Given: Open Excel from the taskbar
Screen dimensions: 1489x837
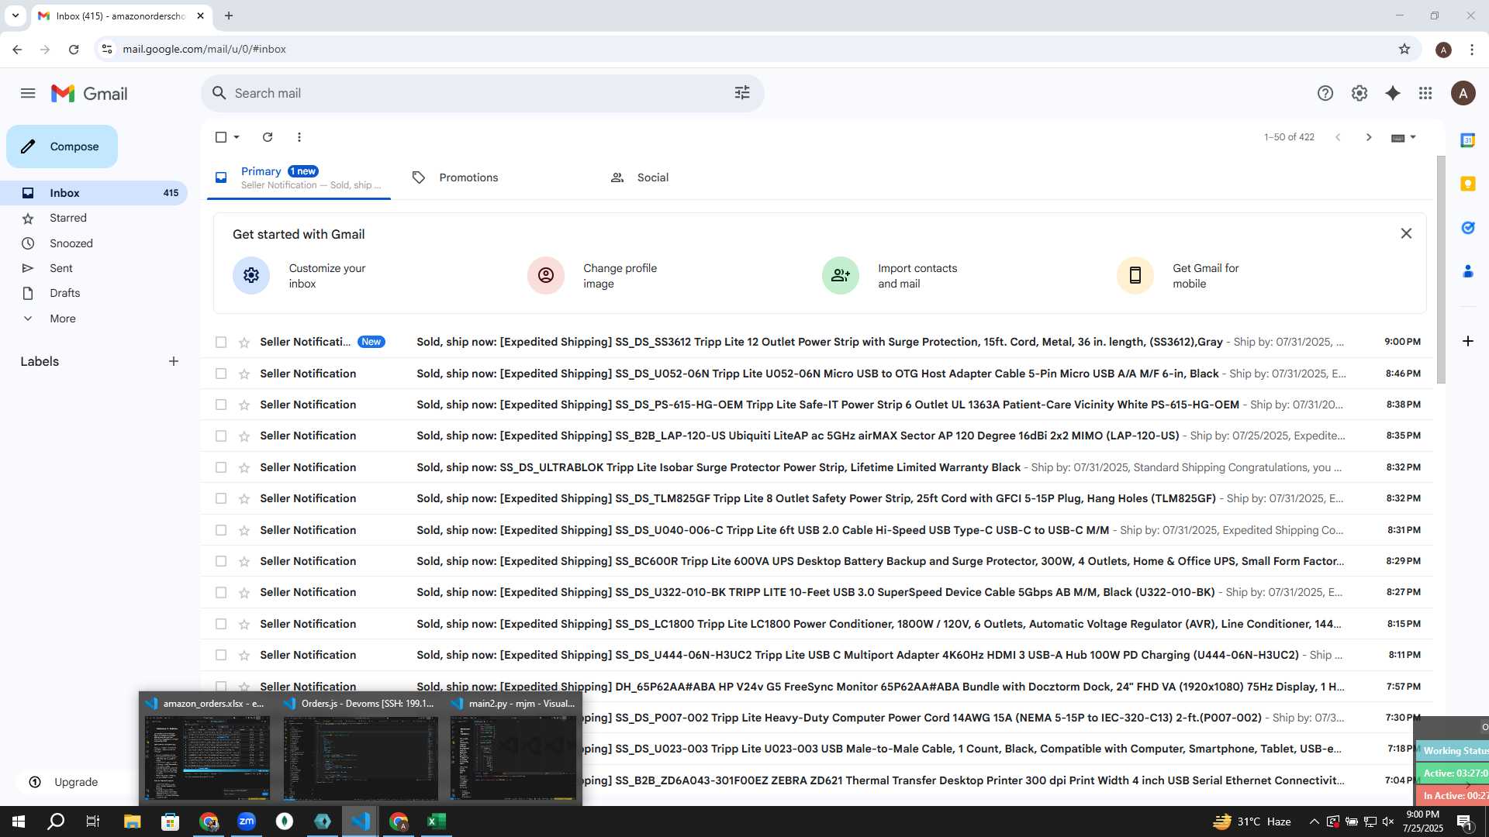Looking at the screenshot, I should (437, 821).
